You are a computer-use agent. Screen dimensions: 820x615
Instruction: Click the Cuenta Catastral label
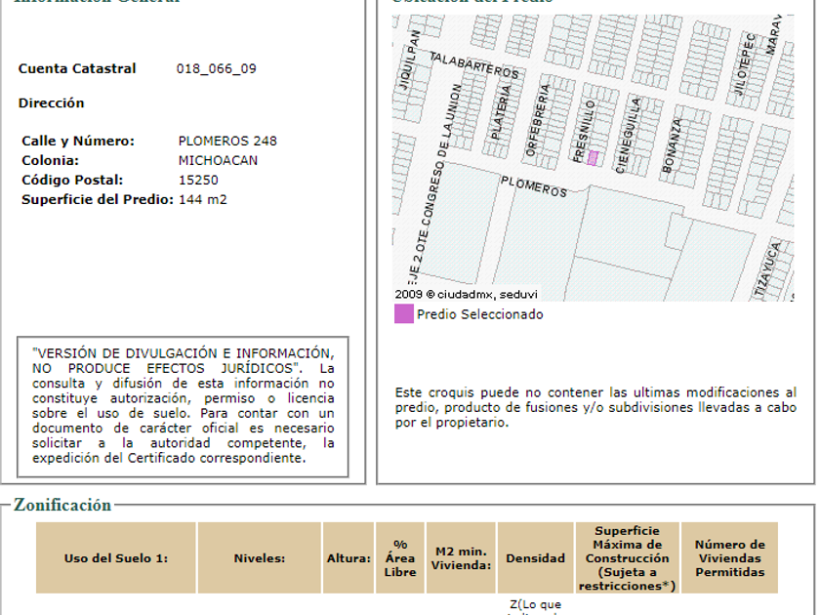pos(77,69)
